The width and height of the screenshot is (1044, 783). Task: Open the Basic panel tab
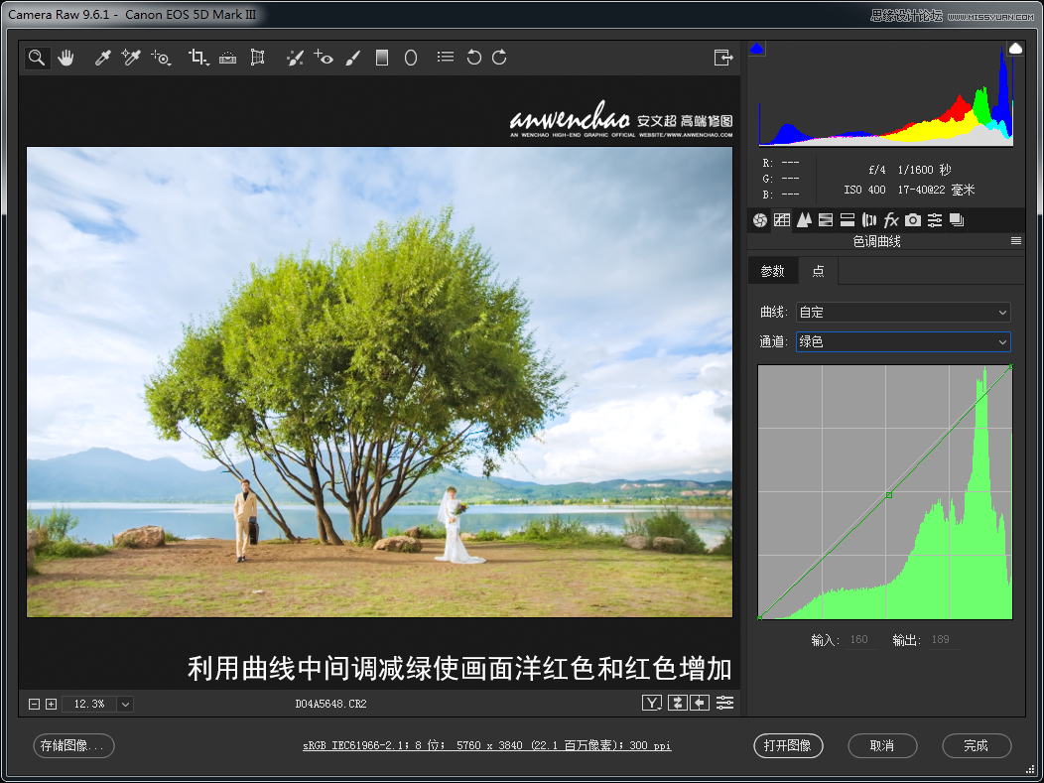(x=760, y=220)
